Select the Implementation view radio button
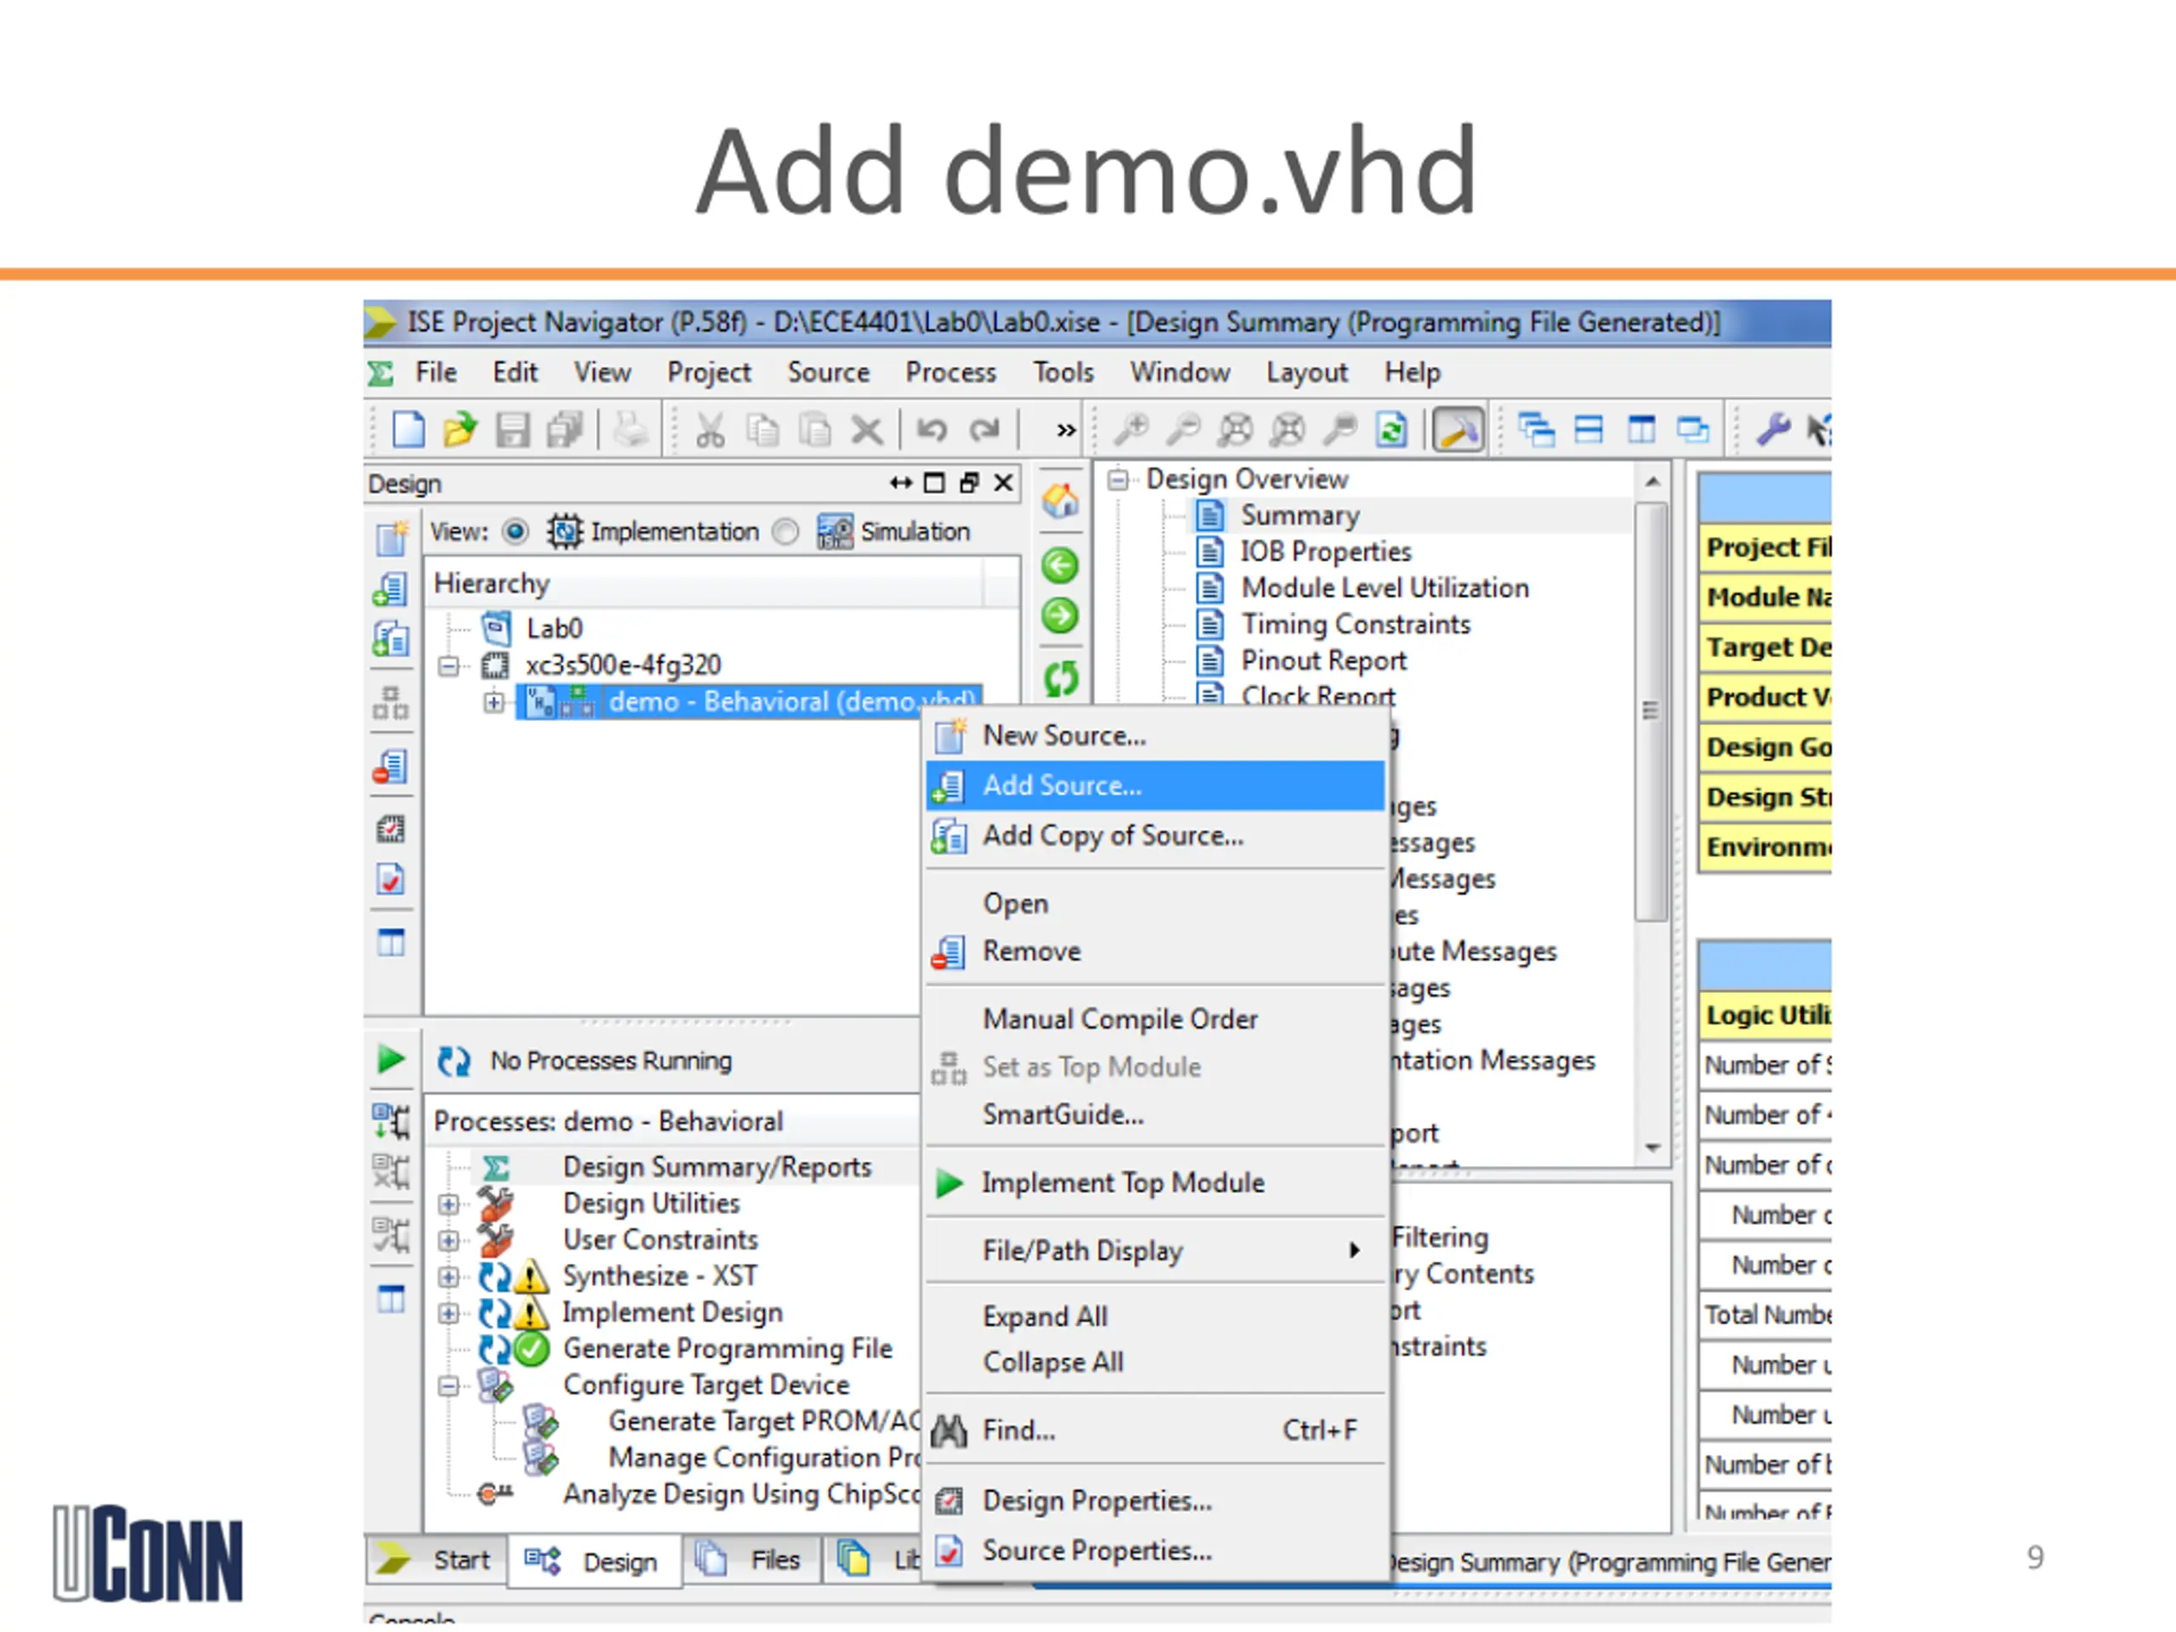The image size is (2176, 1632). click(514, 532)
